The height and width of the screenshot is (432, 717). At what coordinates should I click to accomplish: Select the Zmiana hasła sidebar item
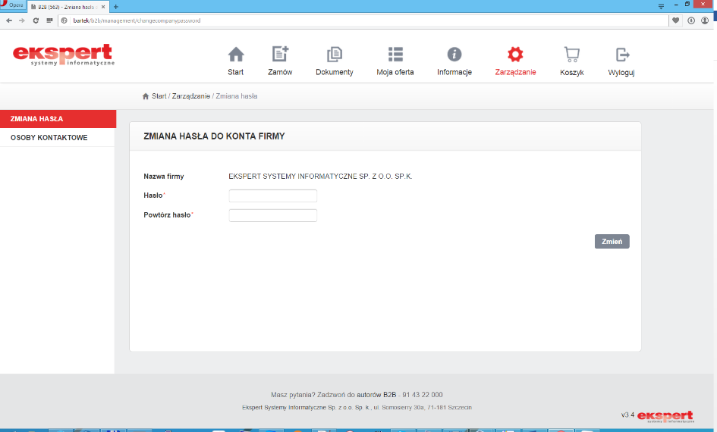click(58, 119)
